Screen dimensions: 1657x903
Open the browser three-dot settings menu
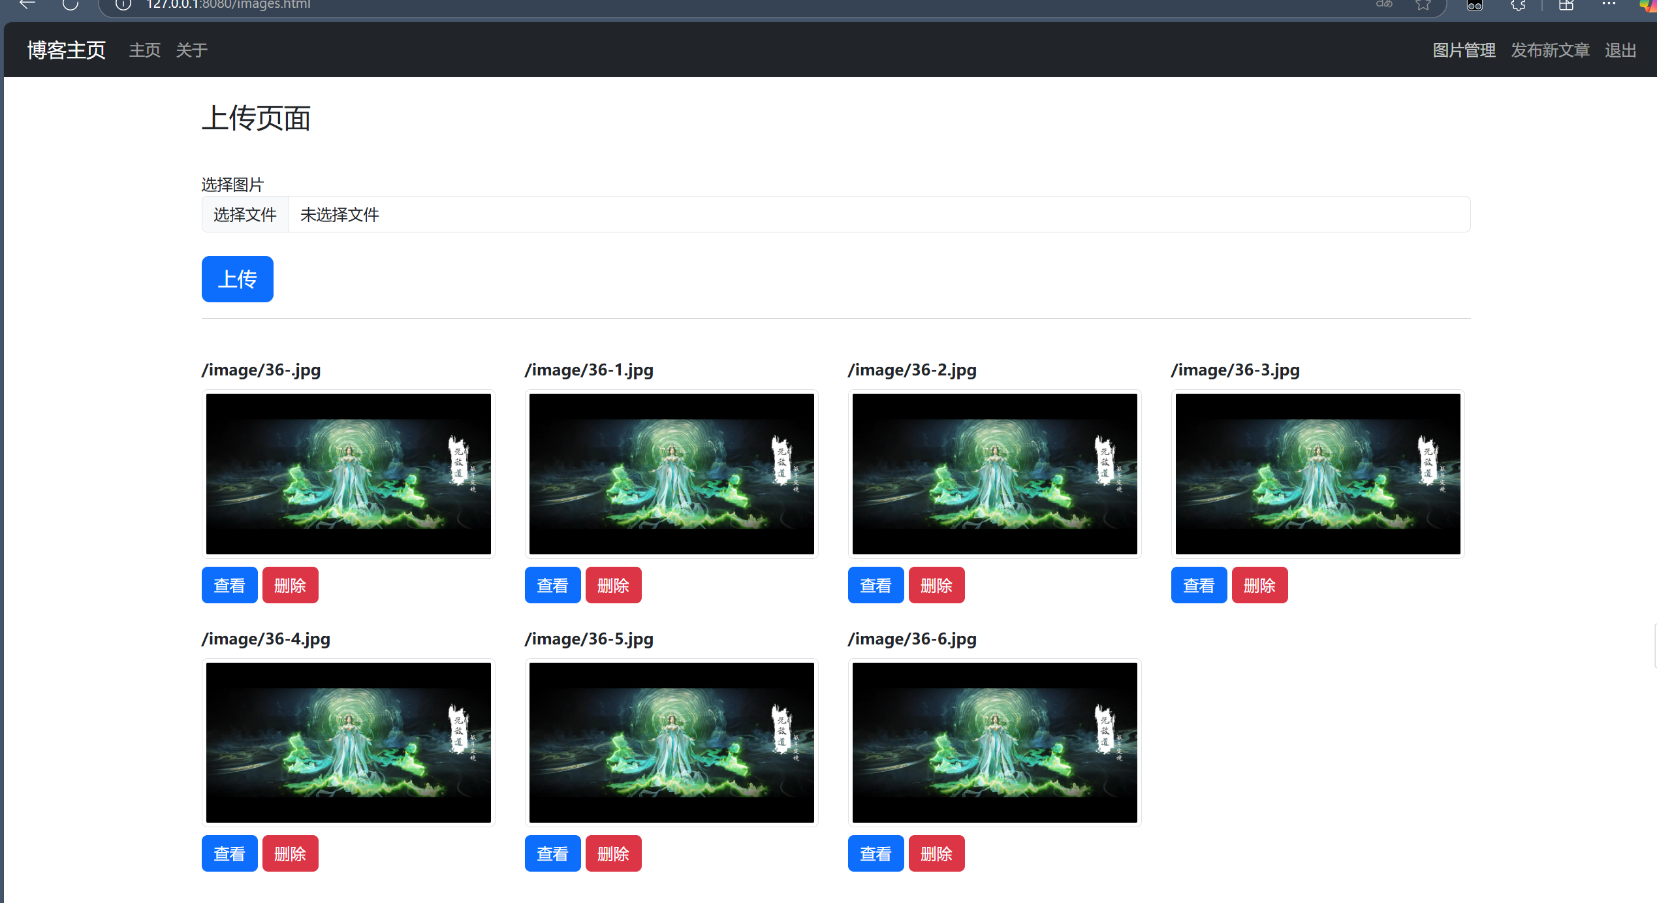(1609, 5)
